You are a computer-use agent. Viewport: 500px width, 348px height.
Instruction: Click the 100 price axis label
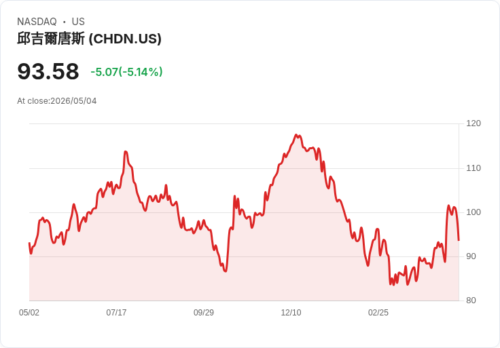point(474,212)
